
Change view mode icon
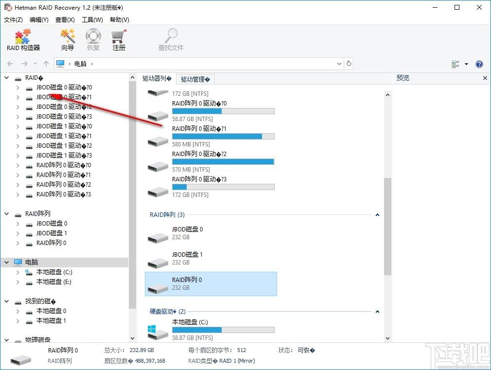click(x=456, y=64)
